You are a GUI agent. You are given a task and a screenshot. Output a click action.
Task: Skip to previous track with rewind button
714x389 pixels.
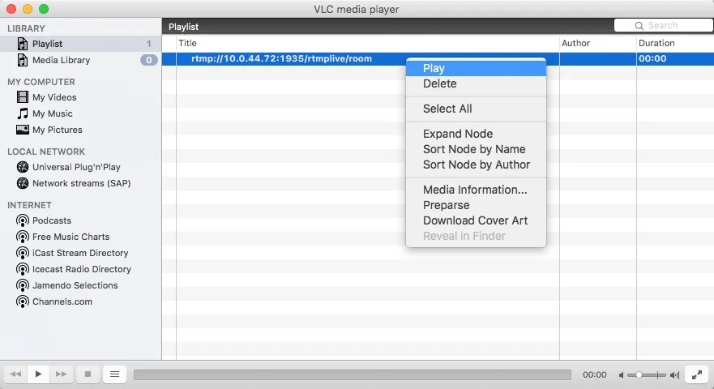(x=16, y=374)
